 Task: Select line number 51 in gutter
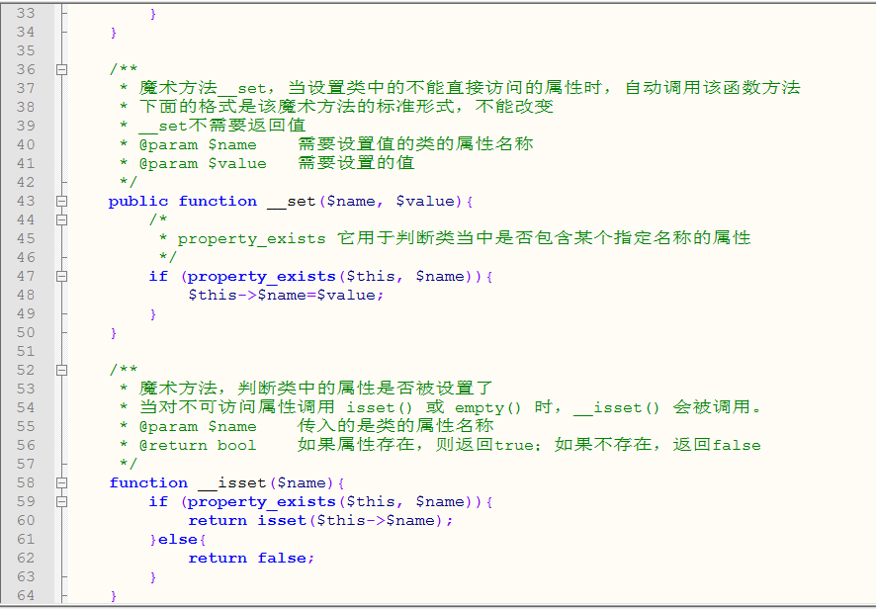point(26,351)
